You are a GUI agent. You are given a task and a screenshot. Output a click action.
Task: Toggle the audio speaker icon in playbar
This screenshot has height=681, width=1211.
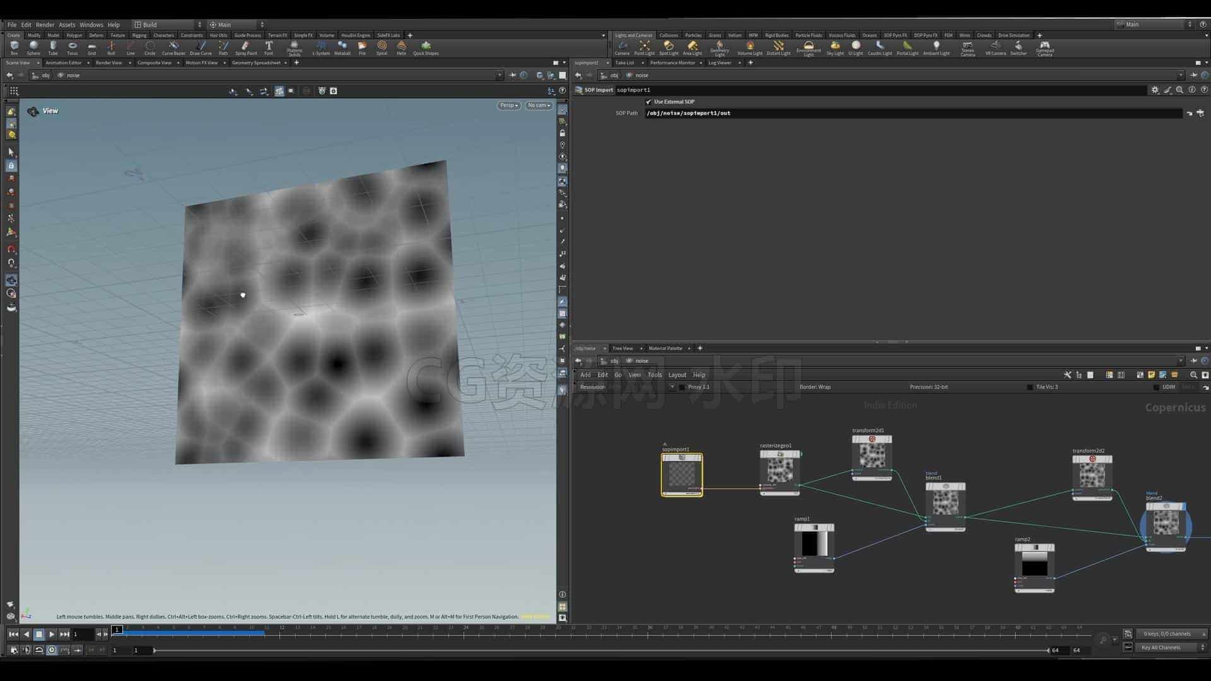pos(26,649)
